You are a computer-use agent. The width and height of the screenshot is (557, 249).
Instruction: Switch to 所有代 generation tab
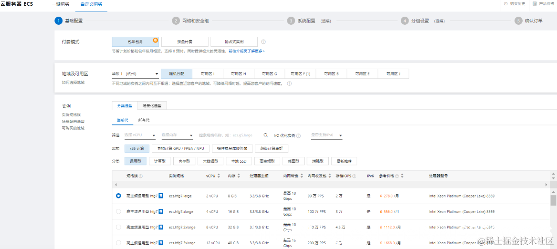pos(144,120)
